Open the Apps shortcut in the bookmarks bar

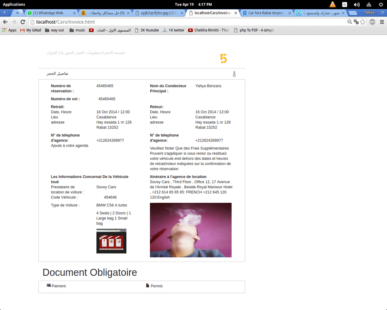[x=9, y=30]
